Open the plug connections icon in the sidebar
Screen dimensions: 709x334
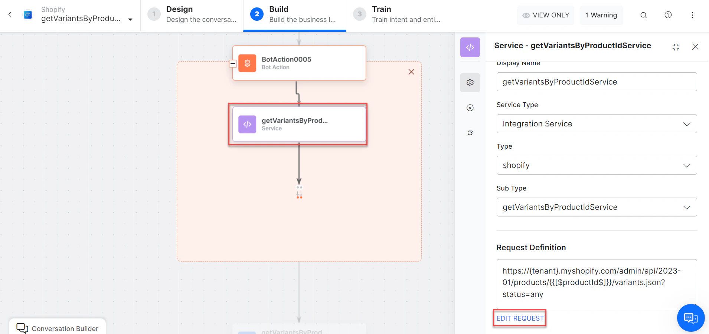point(469,132)
